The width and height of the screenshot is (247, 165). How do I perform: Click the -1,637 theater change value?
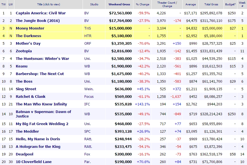click(176, 96)
